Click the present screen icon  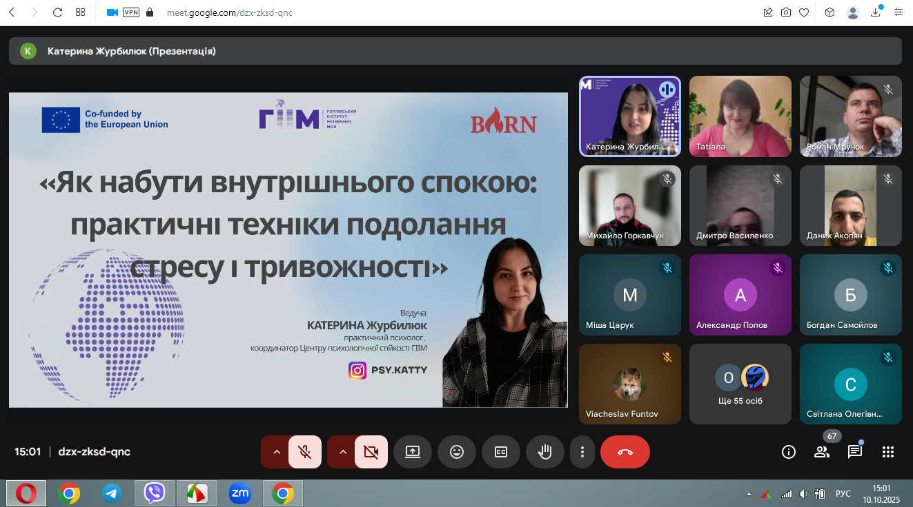[412, 452]
